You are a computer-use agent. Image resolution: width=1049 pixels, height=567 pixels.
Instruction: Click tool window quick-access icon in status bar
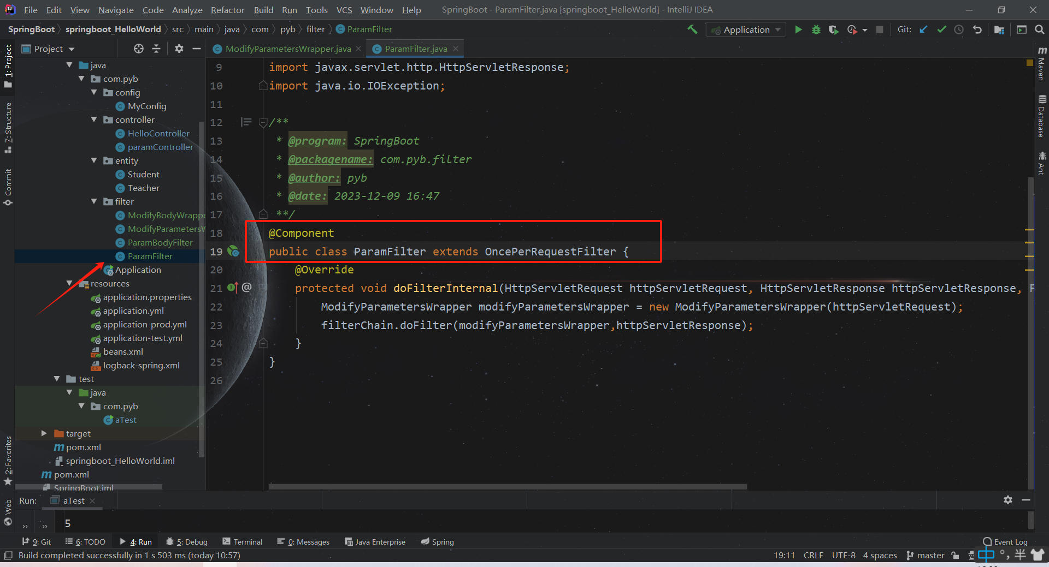(8, 556)
